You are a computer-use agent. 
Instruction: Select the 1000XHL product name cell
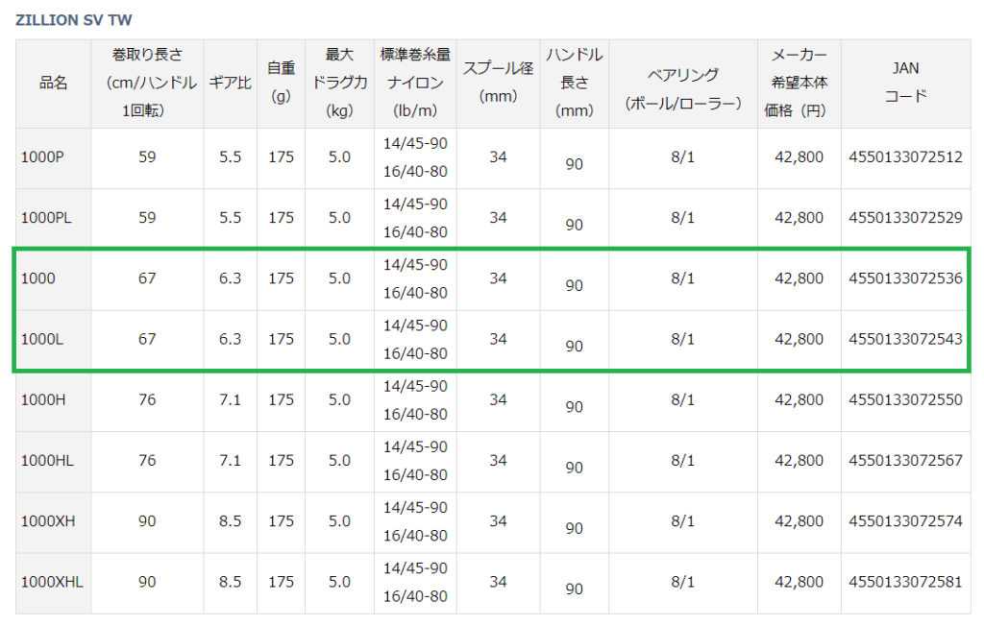coord(51,582)
